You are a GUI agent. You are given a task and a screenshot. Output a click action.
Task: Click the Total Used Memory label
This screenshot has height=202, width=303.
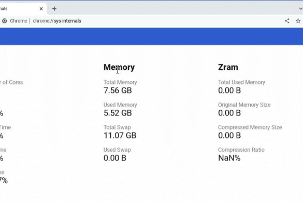pyautogui.click(x=241, y=82)
